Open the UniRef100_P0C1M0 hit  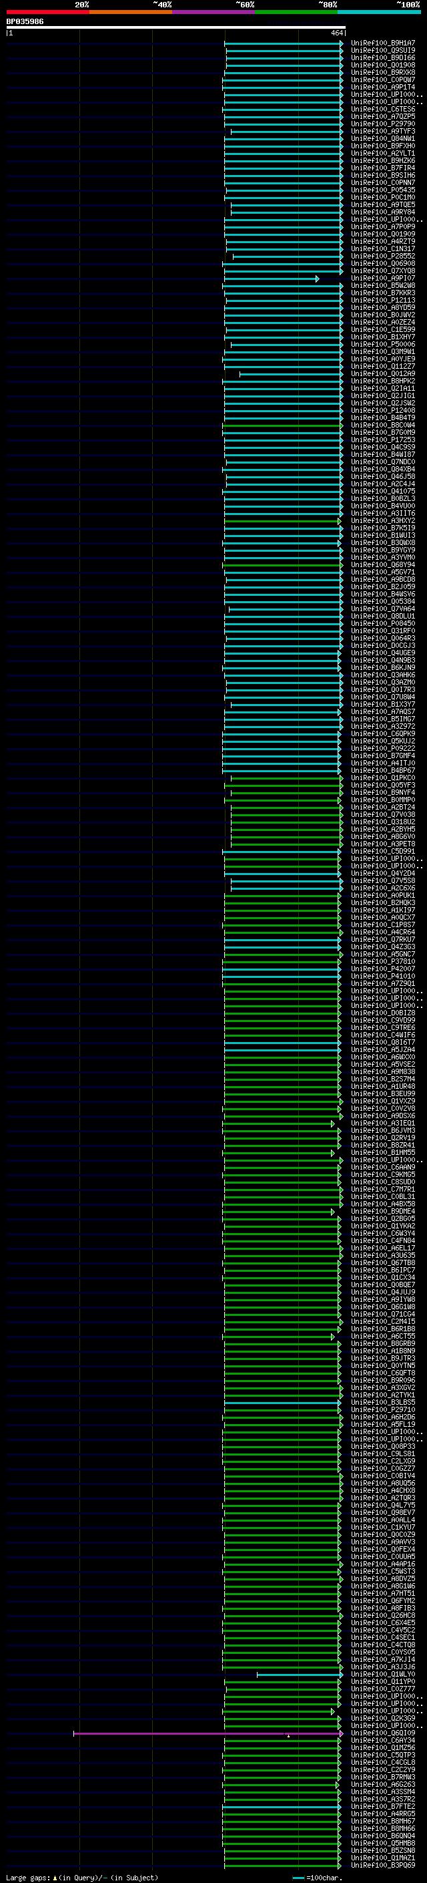tap(383, 197)
